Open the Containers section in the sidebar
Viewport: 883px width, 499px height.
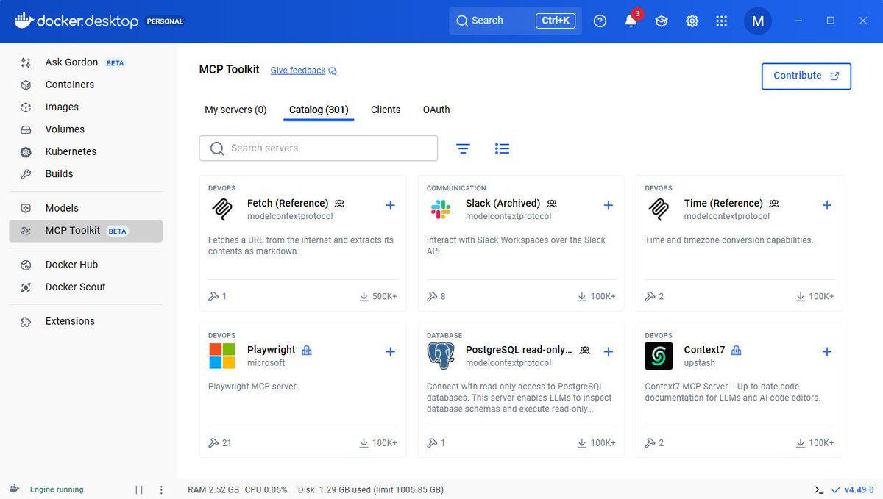69,85
